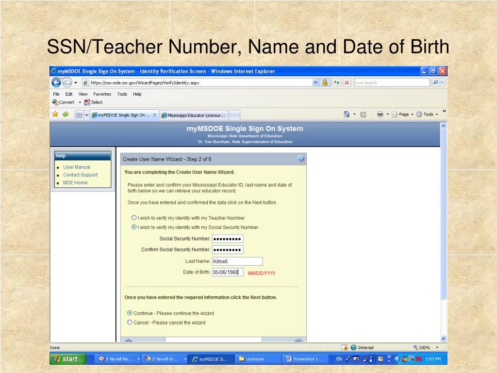Click the Select toolbar button

94,102
